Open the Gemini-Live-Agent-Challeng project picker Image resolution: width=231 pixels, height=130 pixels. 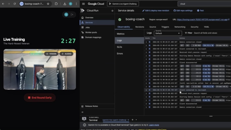[123, 4]
